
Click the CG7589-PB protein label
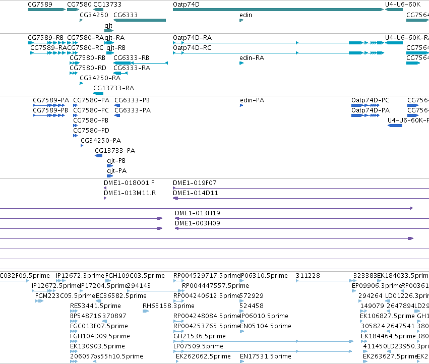click(x=50, y=110)
